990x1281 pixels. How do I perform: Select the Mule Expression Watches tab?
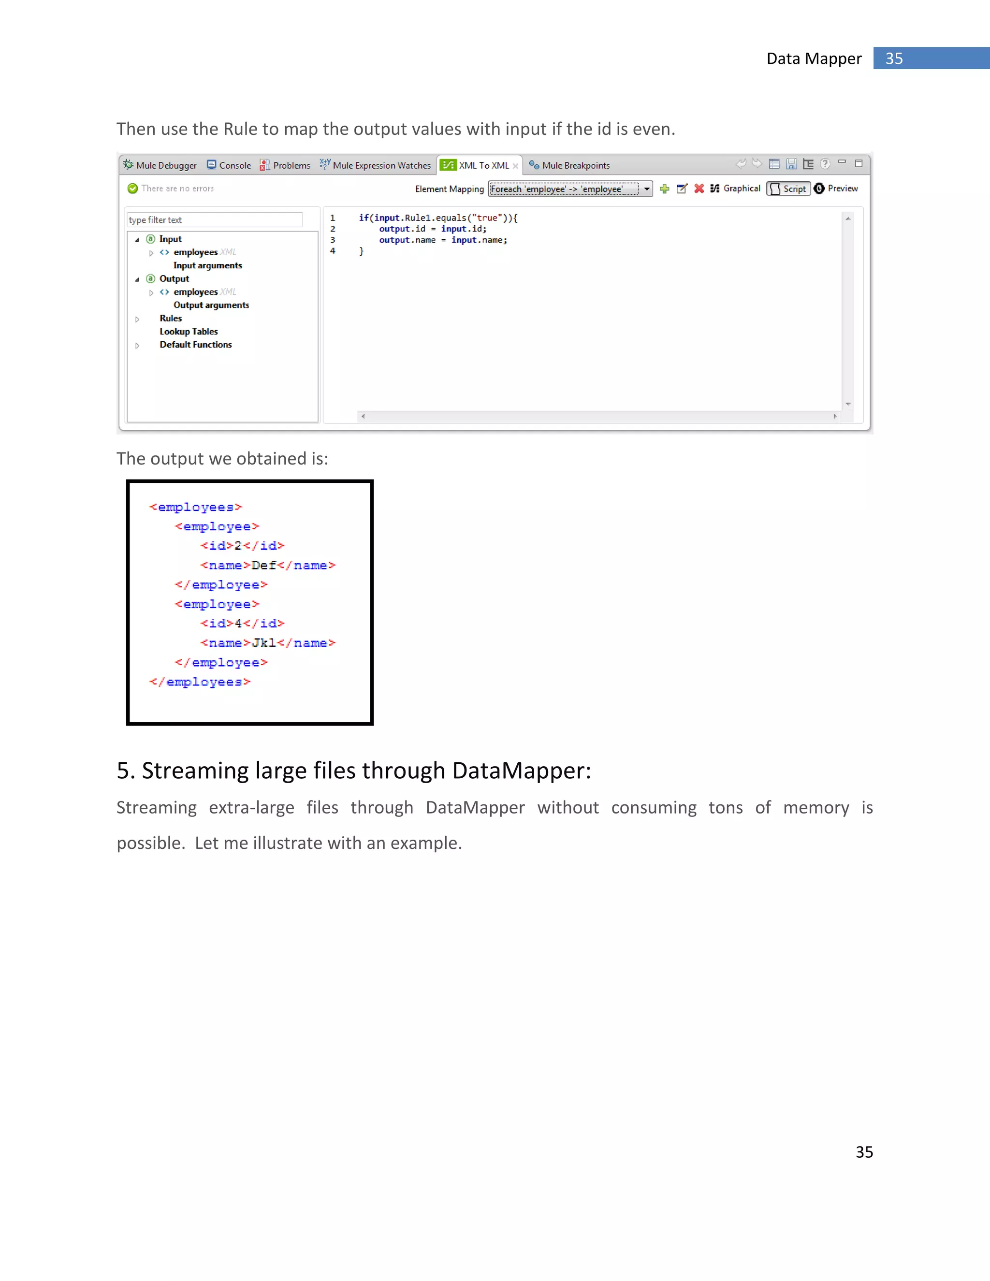(375, 165)
